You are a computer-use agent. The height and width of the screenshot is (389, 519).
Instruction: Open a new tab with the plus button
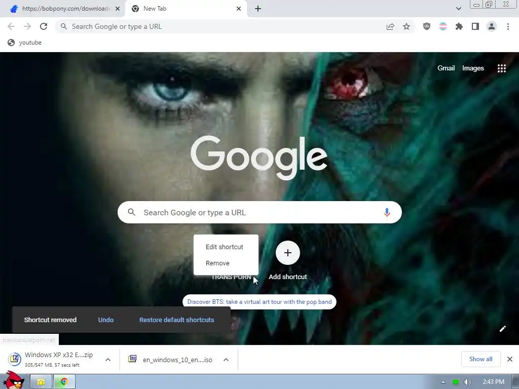point(258,9)
